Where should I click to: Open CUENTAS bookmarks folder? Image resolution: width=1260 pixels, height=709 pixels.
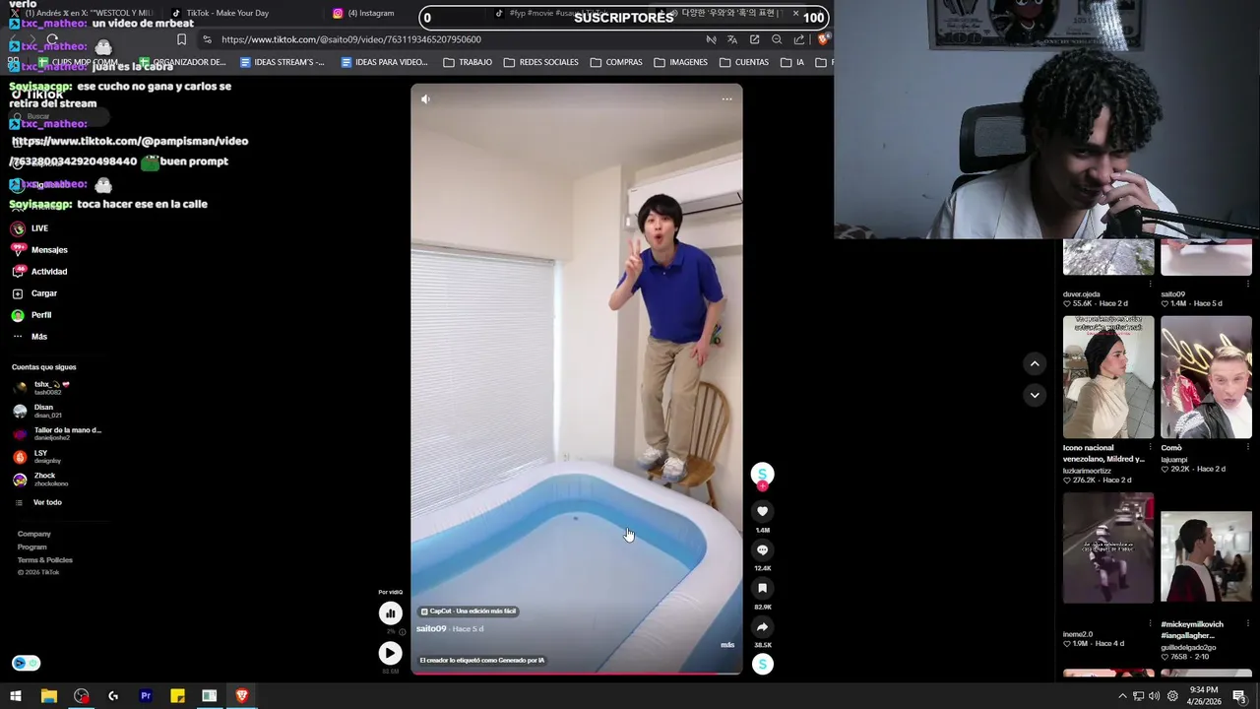(744, 62)
